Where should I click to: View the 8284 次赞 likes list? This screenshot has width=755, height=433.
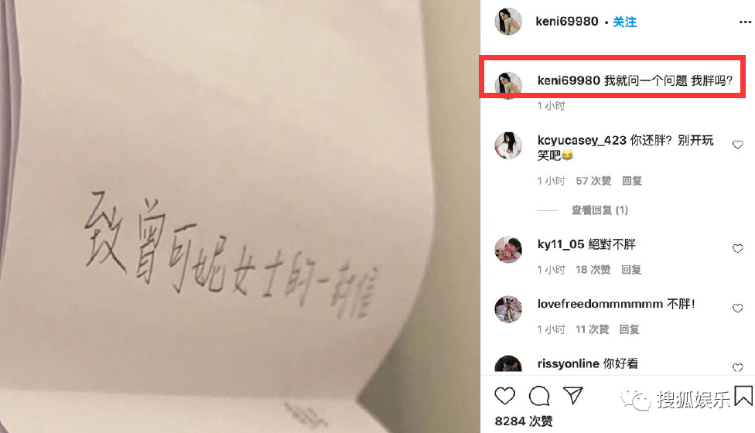[524, 421]
